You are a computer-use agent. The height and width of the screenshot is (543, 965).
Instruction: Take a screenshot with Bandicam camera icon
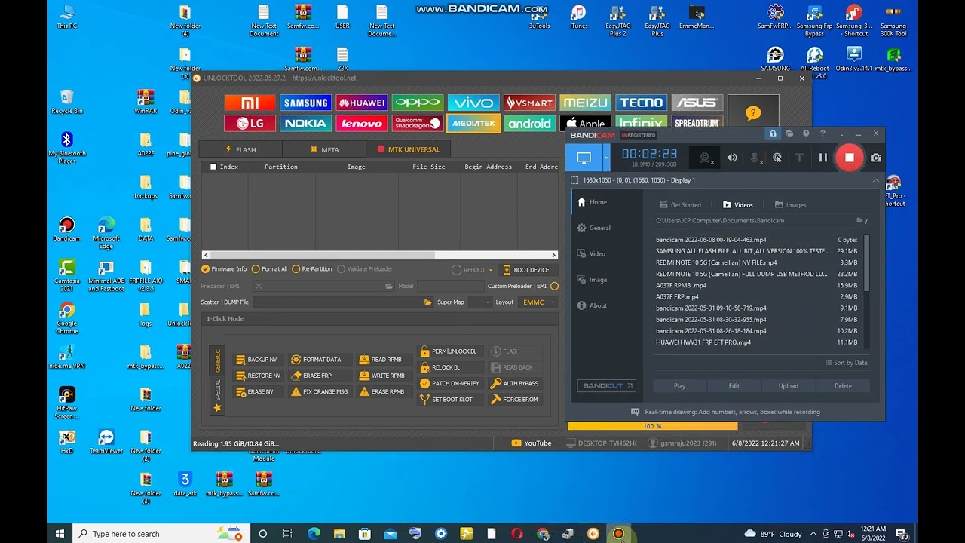tap(875, 158)
